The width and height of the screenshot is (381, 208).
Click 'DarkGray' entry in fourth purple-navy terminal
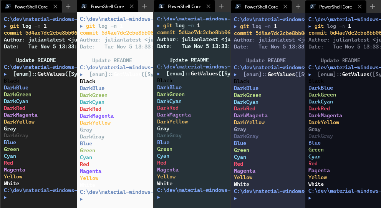[x=246, y=136]
